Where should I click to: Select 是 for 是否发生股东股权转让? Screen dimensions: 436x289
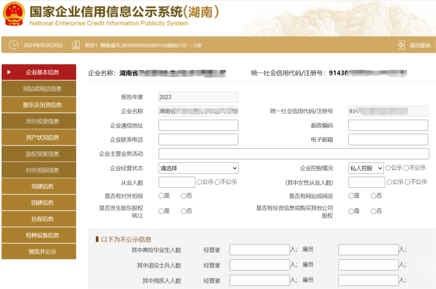pos(161,212)
